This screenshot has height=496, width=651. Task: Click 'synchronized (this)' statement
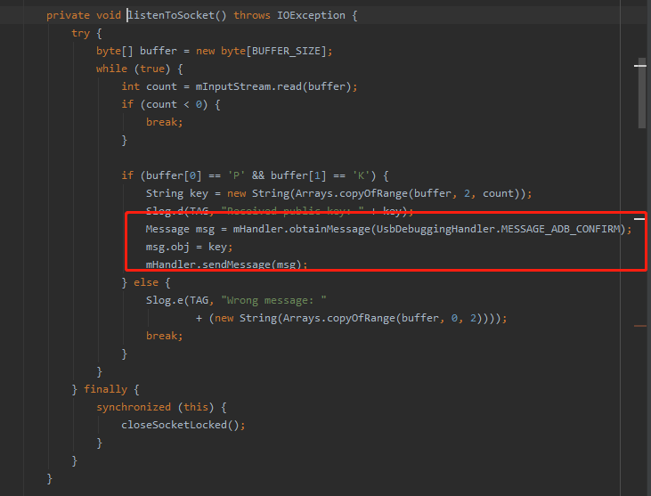pos(155,408)
